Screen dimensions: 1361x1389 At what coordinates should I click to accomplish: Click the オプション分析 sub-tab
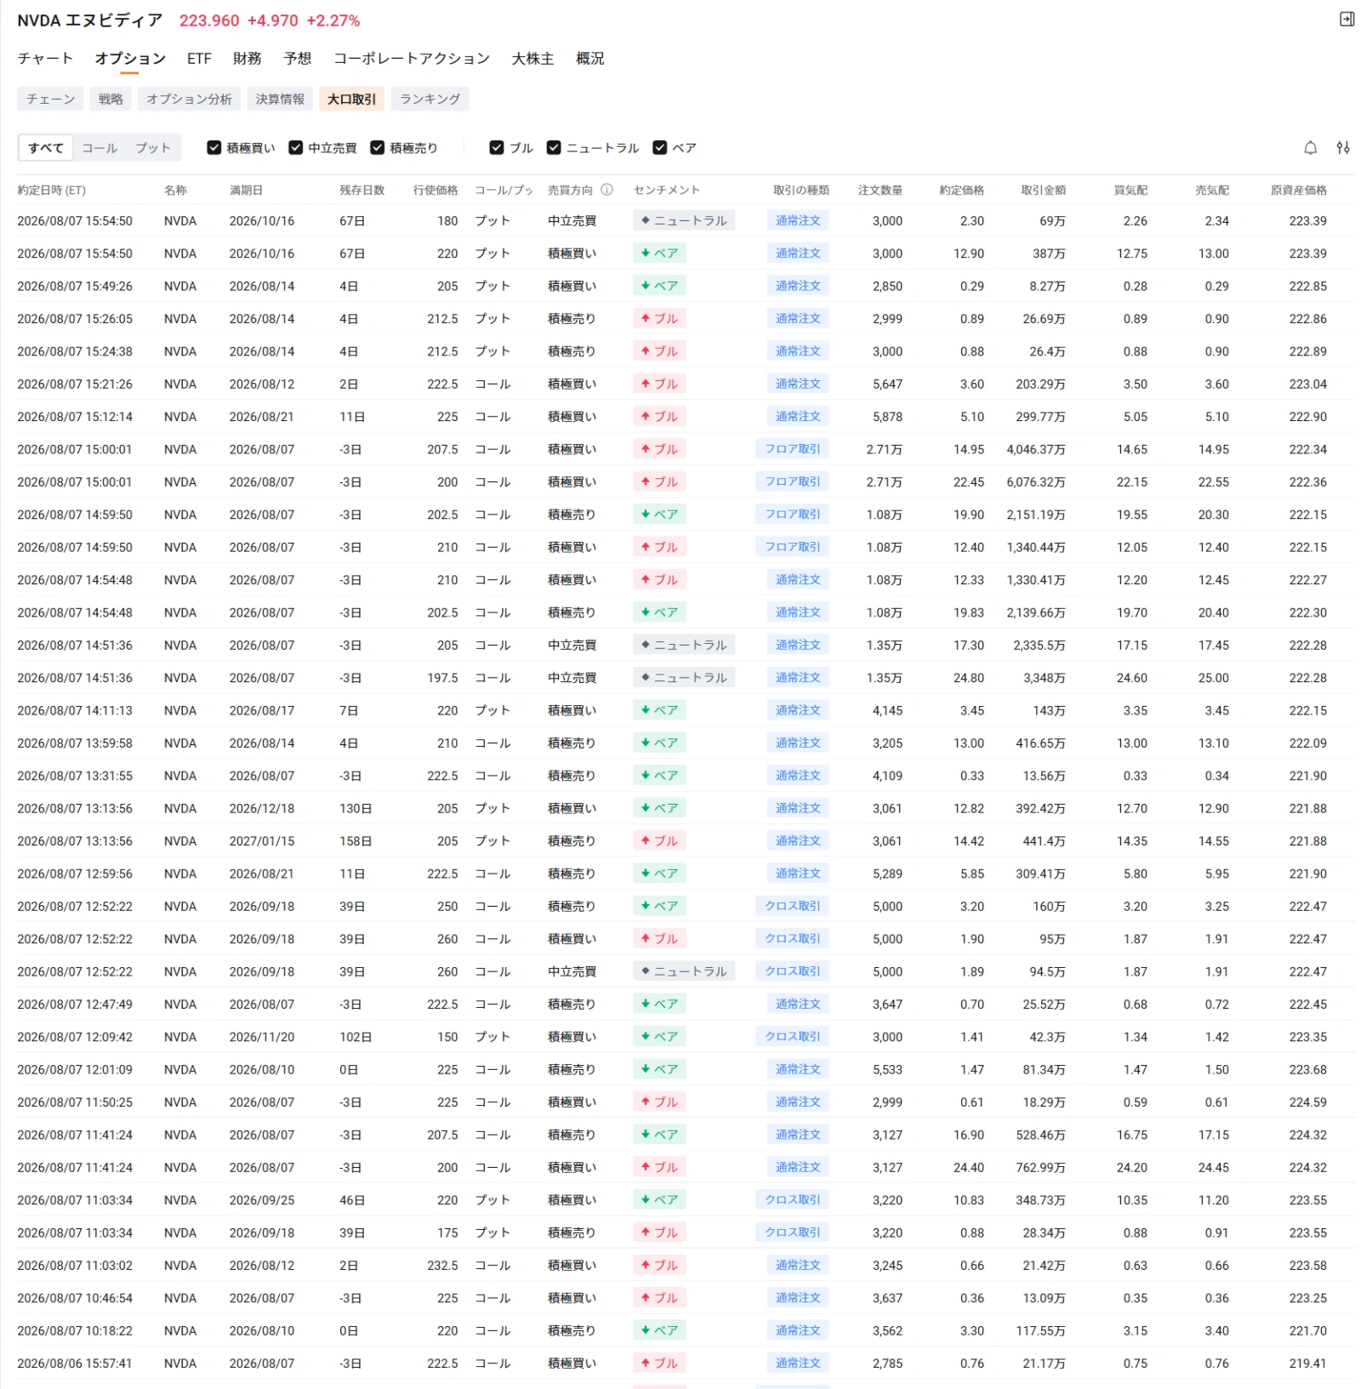[x=189, y=99]
